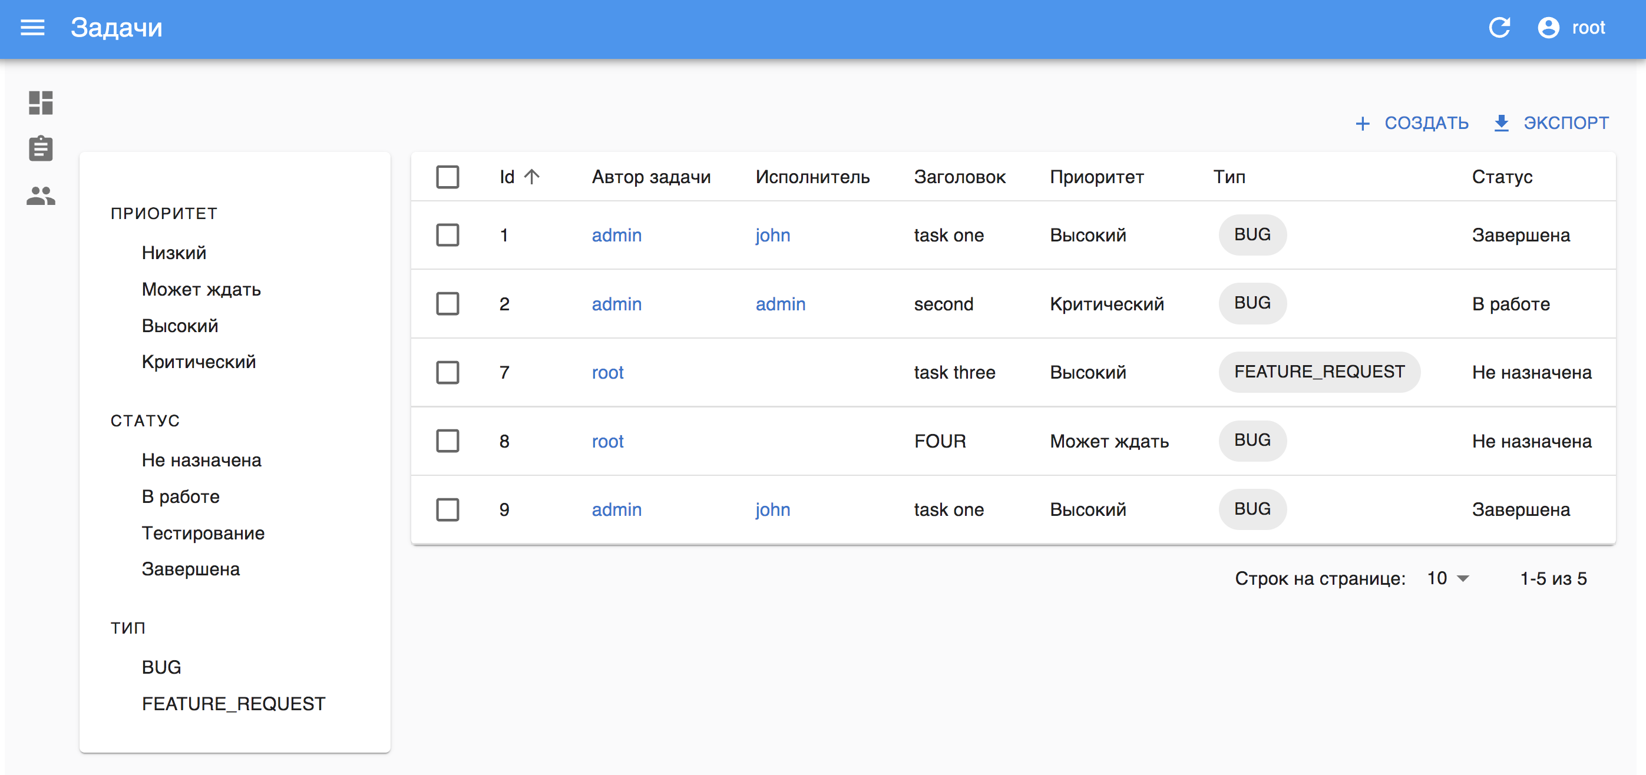Viewport: 1646px width, 775px height.
Task: Sort by Тип column header
Action: [x=1229, y=177]
